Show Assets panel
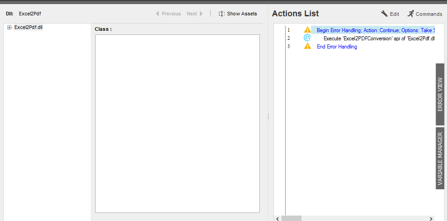447x221 pixels. coord(238,14)
